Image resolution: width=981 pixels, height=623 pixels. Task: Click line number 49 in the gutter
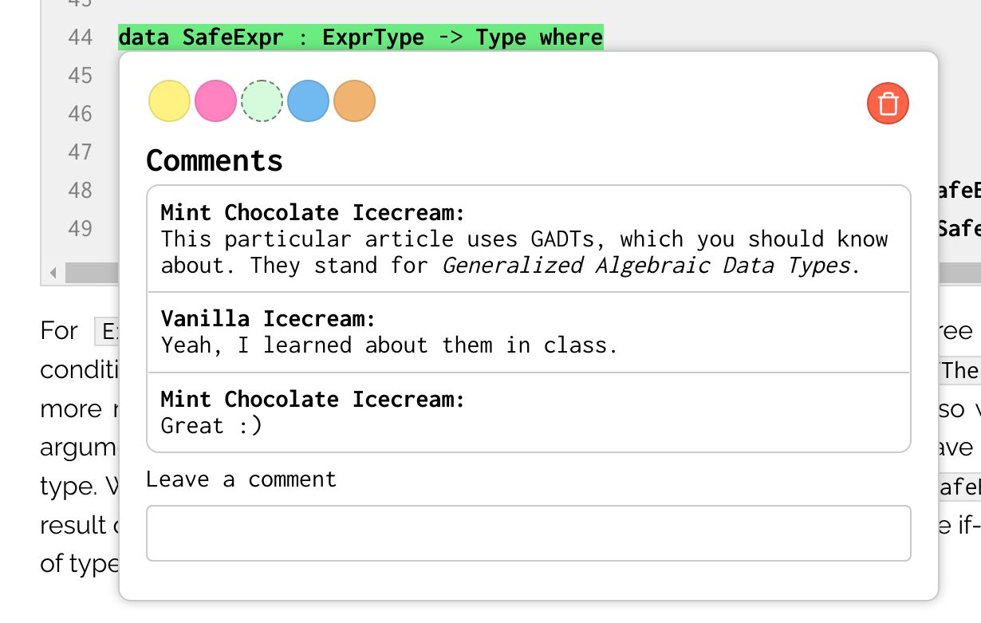80,229
